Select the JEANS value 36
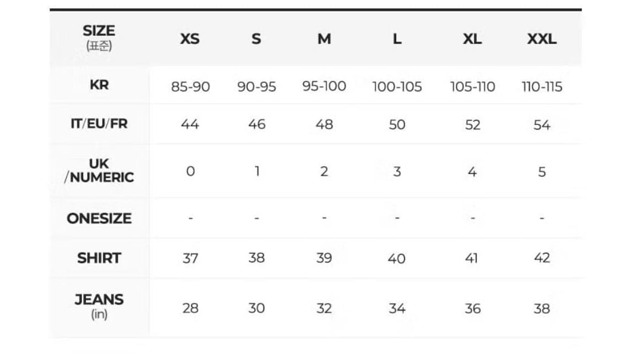 tap(472, 308)
